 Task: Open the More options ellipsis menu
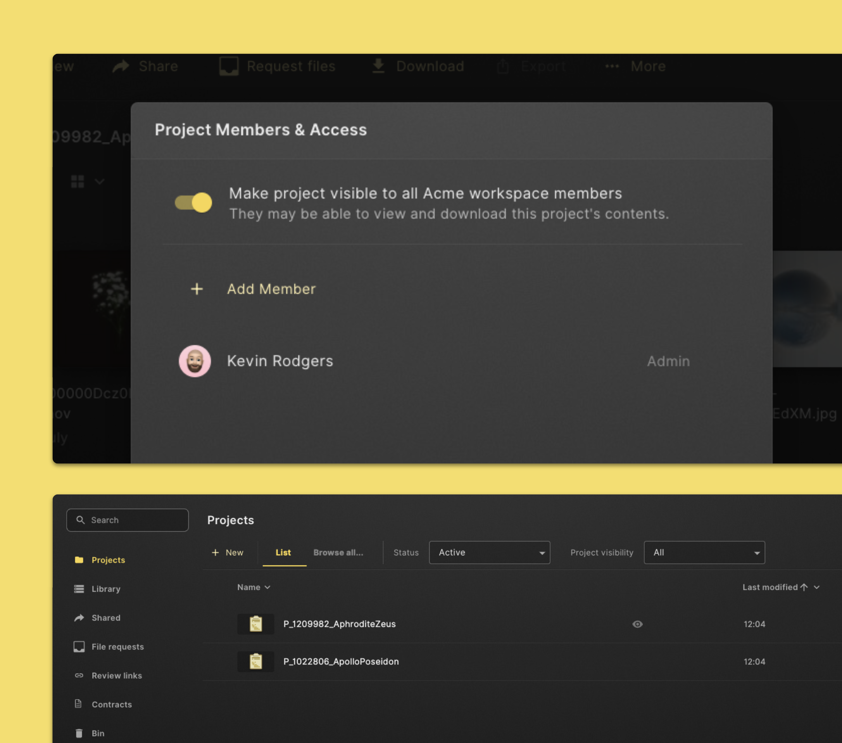[x=612, y=66]
